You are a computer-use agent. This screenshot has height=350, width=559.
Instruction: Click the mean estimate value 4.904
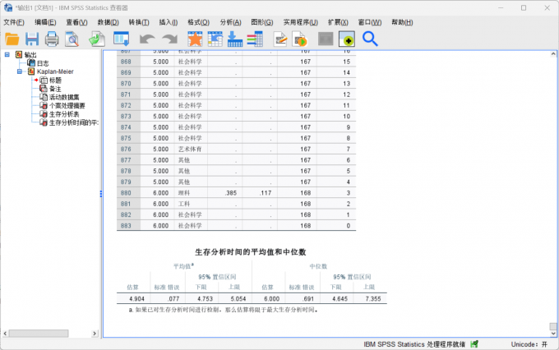pos(137,299)
